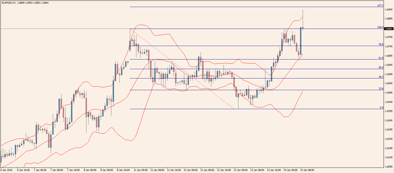Click the 8 Jan 00:00 time label

(x=90, y=170)
